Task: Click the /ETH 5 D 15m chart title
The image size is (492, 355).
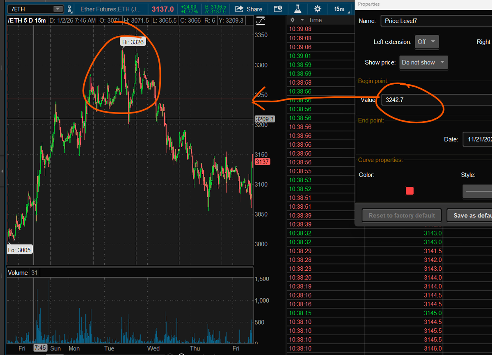Action: click(27, 21)
